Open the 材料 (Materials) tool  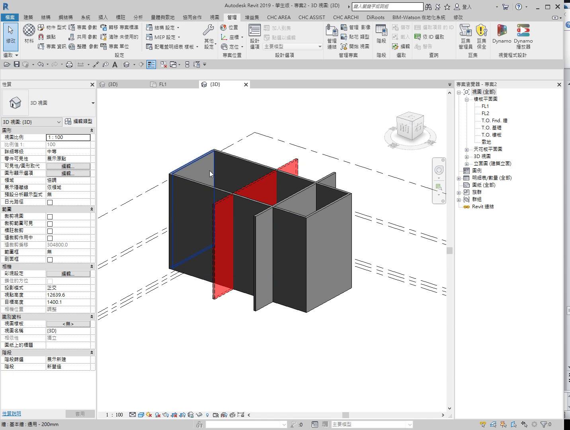tap(29, 33)
